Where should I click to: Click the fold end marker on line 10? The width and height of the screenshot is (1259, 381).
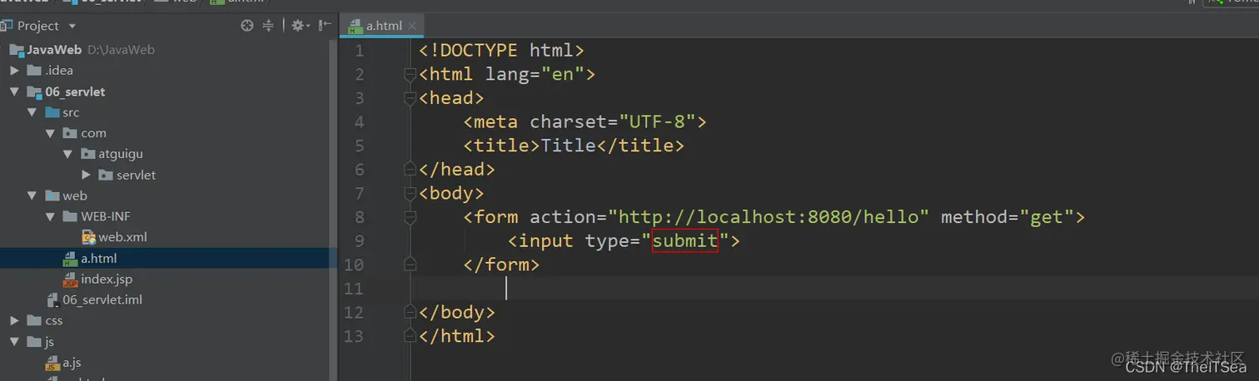pos(409,265)
